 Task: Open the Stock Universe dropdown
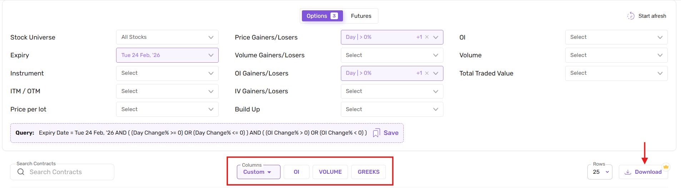click(167, 37)
